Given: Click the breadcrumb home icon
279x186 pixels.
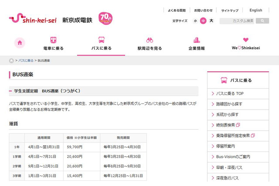Looking at the screenshot, I should click(11, 61).
